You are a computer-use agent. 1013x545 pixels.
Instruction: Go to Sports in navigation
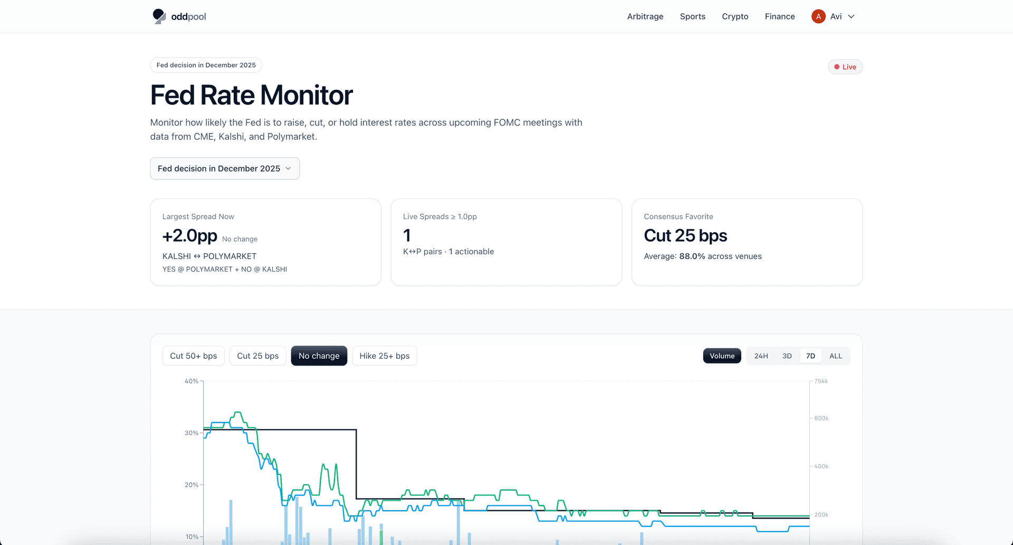pos(692,16)
